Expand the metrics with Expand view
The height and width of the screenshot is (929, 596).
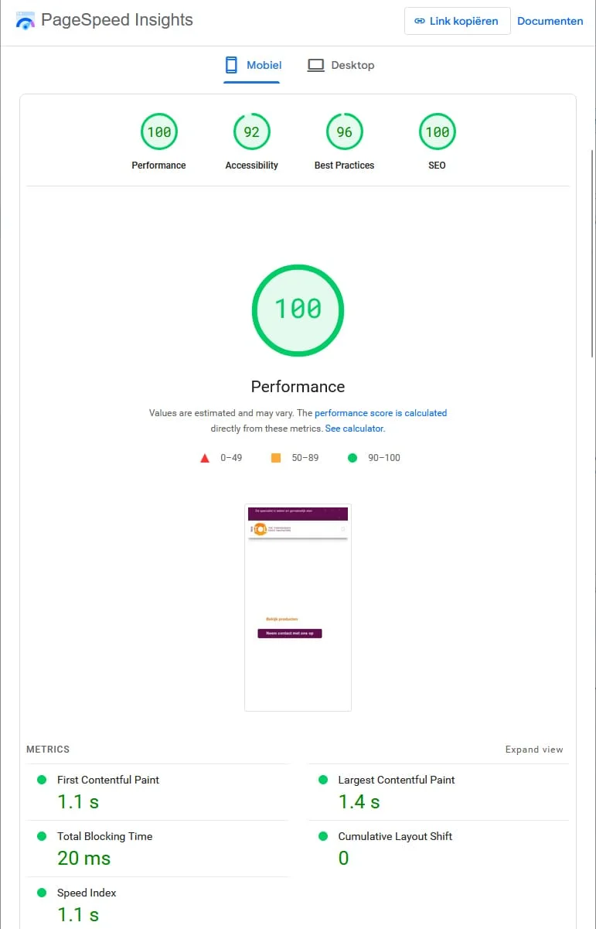[534, 750]
